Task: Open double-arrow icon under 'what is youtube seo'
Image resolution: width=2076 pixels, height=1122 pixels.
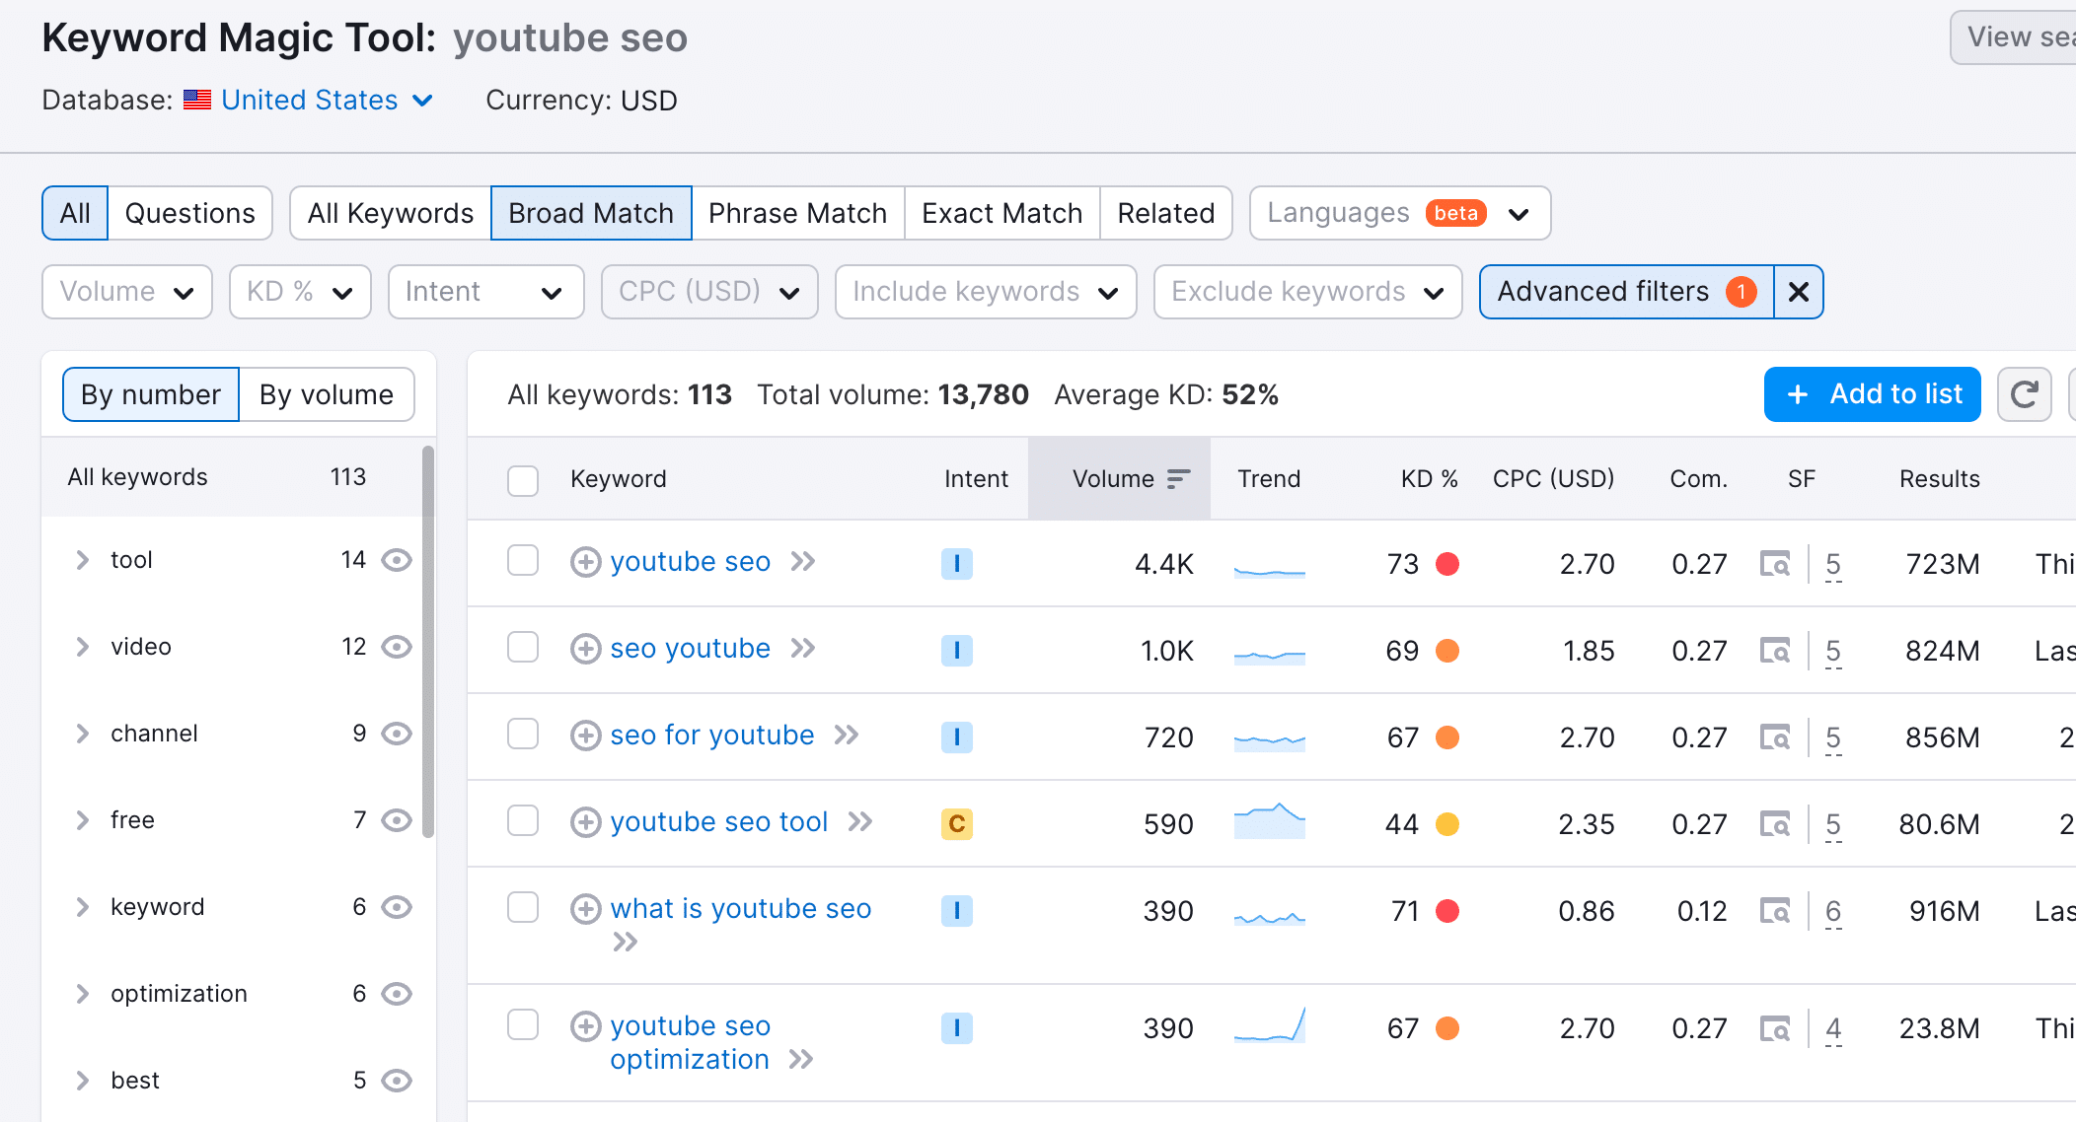Action: (x=625, y=943)
